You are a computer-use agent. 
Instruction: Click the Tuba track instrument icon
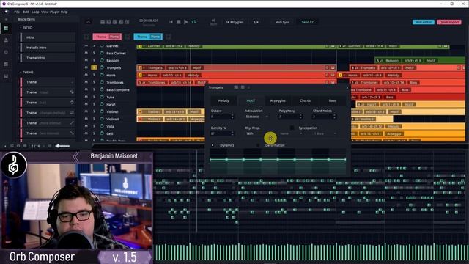pos(102,97)
